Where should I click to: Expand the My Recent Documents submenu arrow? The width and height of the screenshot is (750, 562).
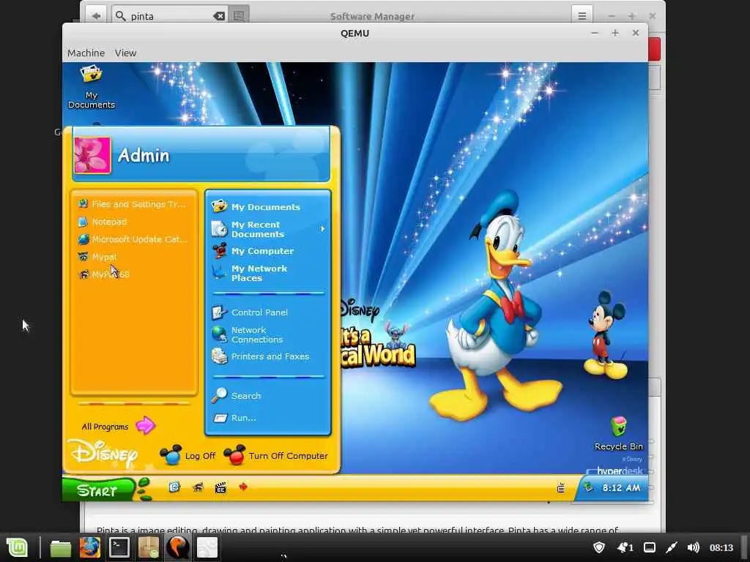(x=323, y=229)
